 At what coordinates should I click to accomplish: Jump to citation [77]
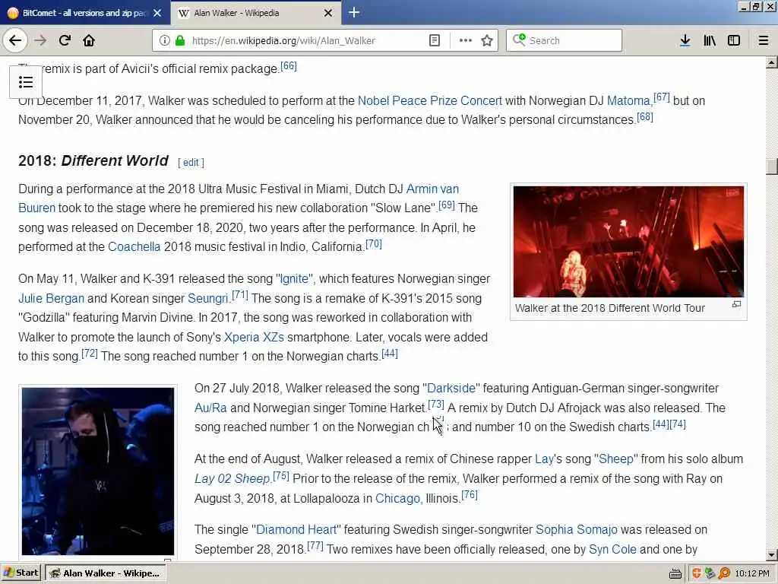click(315, 547)
